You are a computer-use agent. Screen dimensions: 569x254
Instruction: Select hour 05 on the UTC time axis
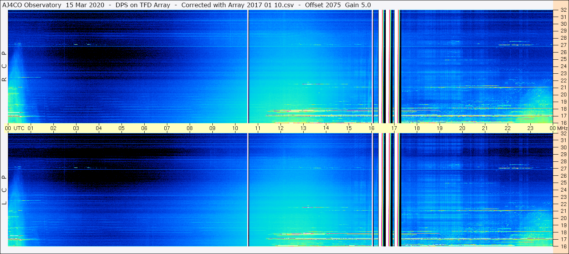coord(122,128)
